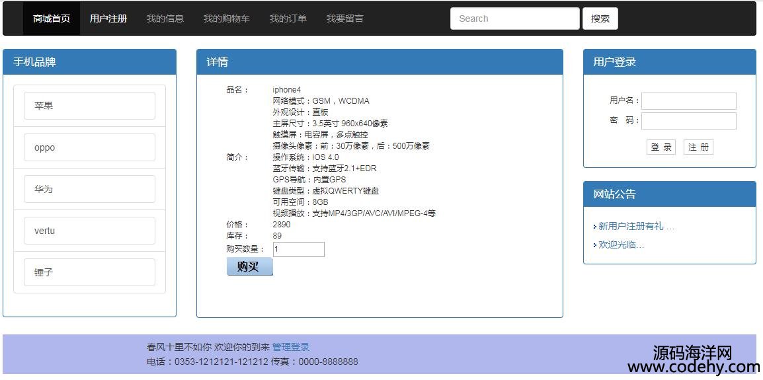Click the 价格： label
This screenshot has width=763, height=380.
click(237, 224)
